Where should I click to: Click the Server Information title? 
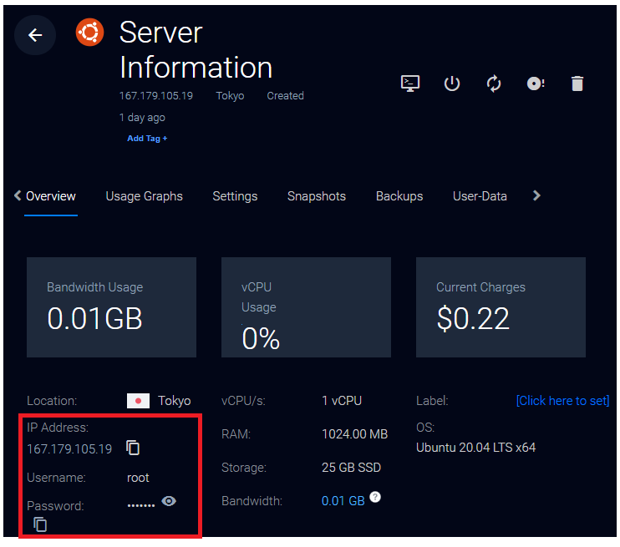pyautogui.click(x=196, y=50)
